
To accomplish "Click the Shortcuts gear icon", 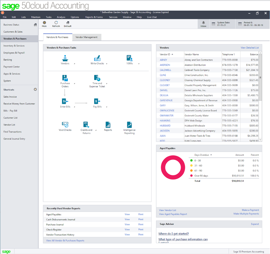I will point(35,89).
